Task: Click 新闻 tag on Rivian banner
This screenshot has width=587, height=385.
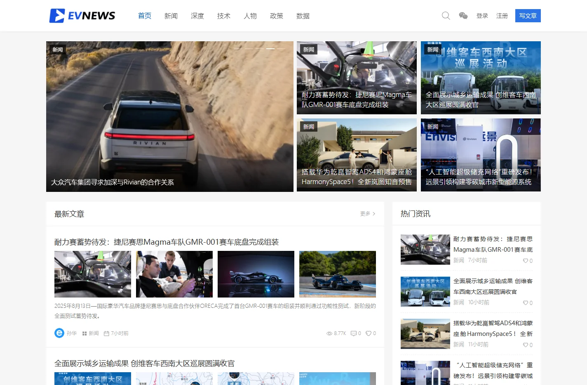Action: (58, 50)
